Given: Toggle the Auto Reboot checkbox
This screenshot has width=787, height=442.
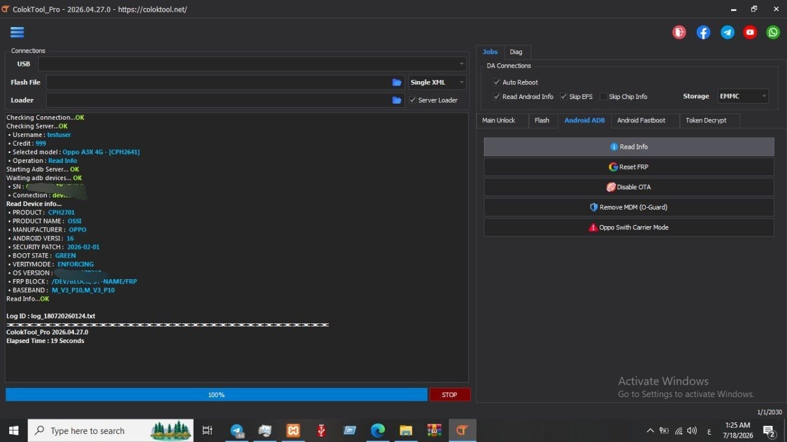Looking at the screenshot, I should [x=497, y=82].
